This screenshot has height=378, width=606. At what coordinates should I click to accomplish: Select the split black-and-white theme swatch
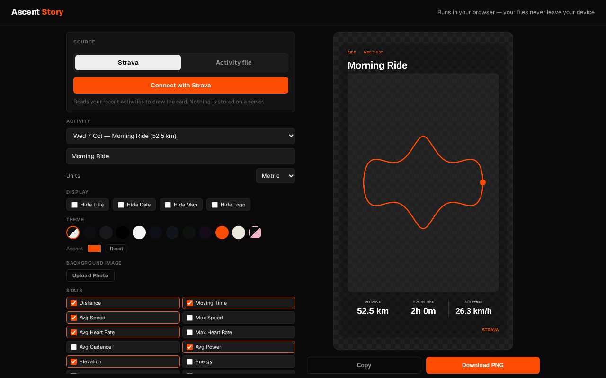(x=73, y=232)
